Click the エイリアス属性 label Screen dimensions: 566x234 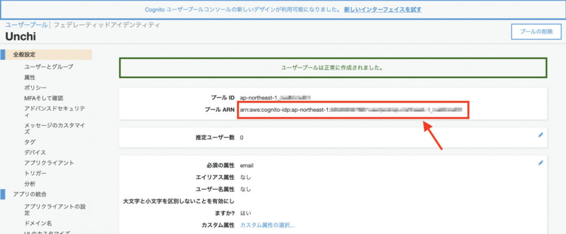216,178
